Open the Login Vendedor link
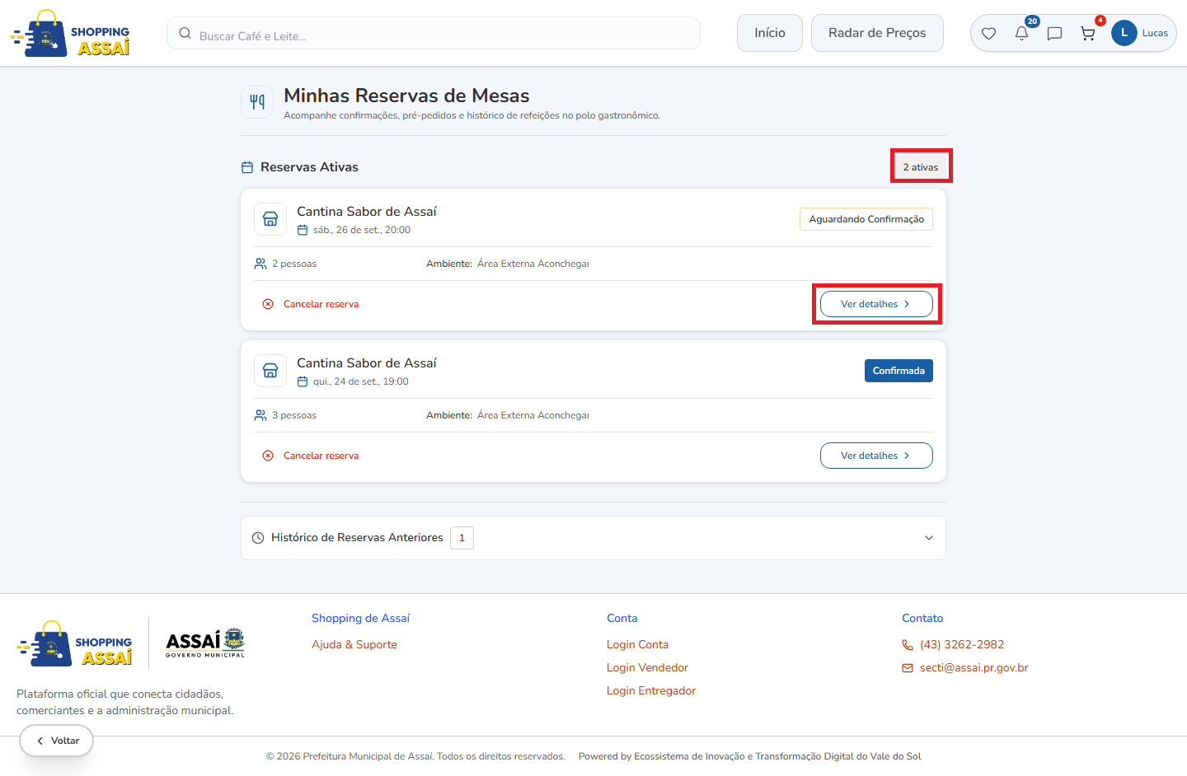Viewport: 1187px width, 776px height. [x=647, y=668]
